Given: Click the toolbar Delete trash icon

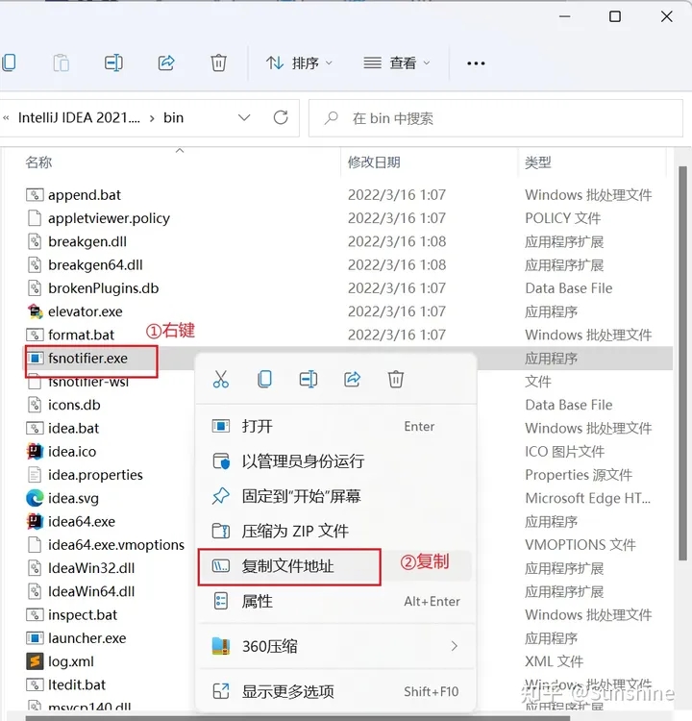Looking at the screenshot, I should pos(218,62).
